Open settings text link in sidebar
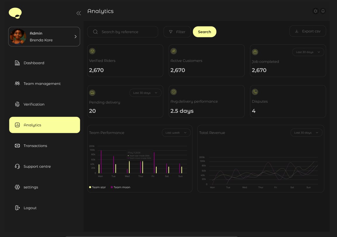 click(x=31, y=187)
